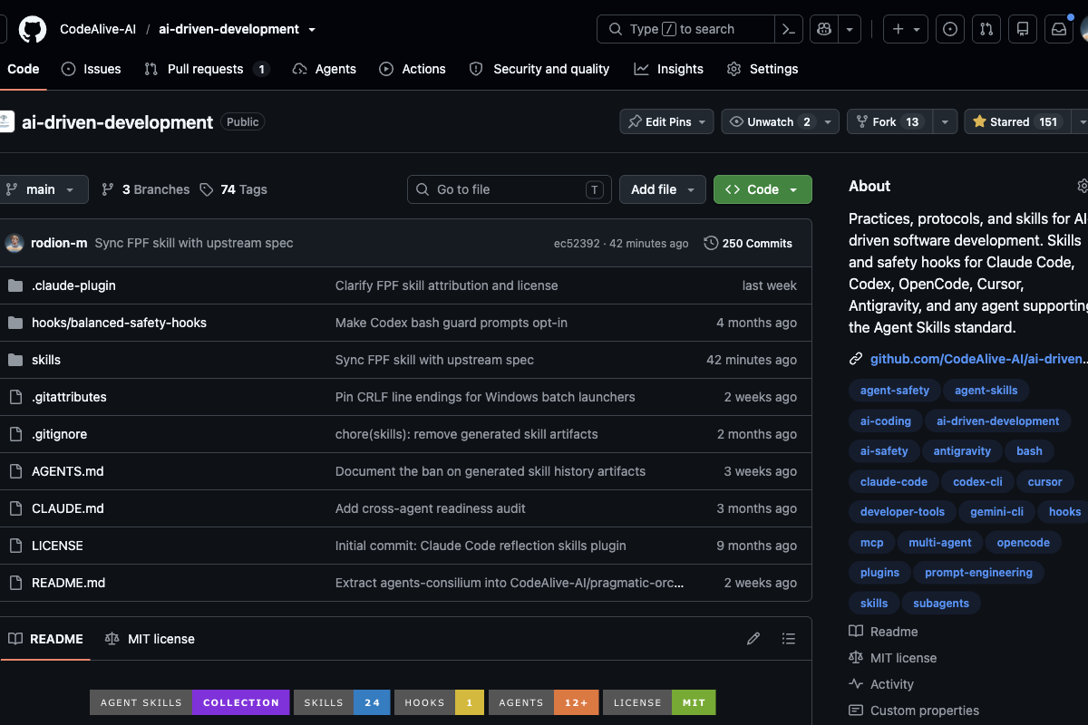Viewport: 1088px width, 725px height.
Task: Go to the Insights tab
Action: (x=669, y=69)
